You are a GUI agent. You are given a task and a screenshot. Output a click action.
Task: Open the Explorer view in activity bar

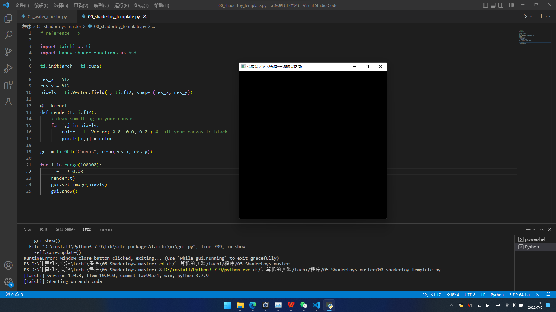coord(8,18)
